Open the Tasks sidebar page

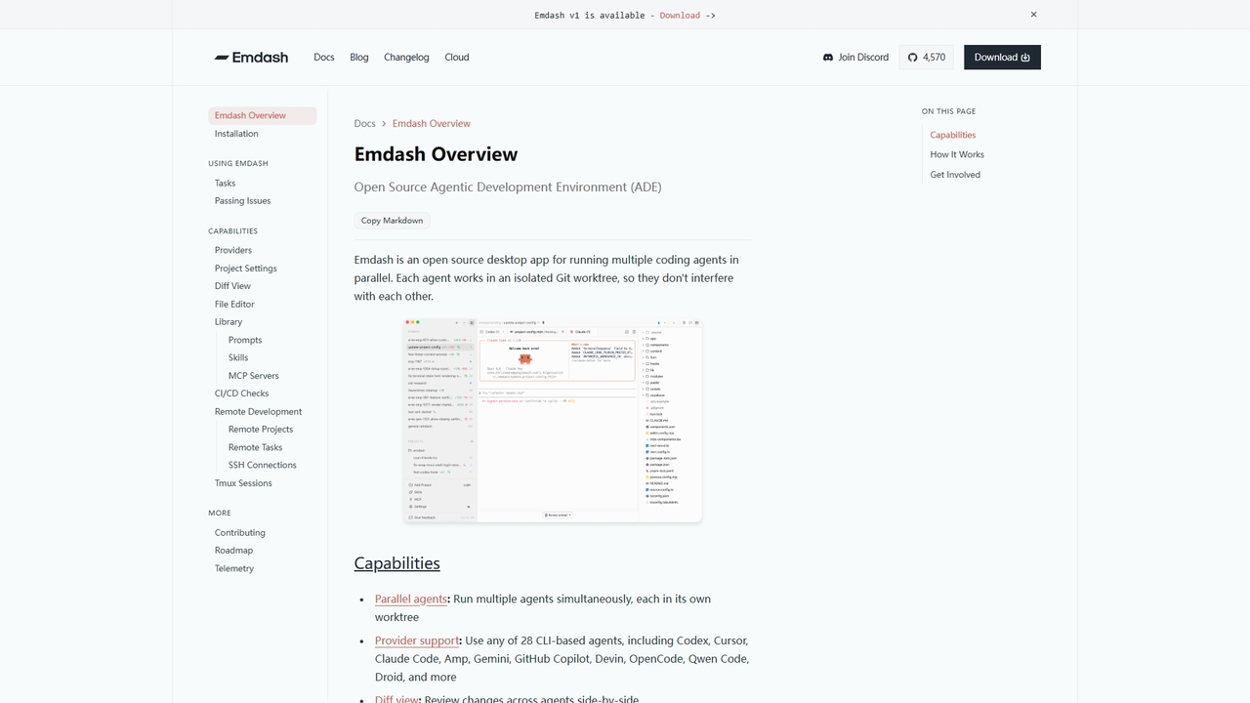click(x=225, y=184)
